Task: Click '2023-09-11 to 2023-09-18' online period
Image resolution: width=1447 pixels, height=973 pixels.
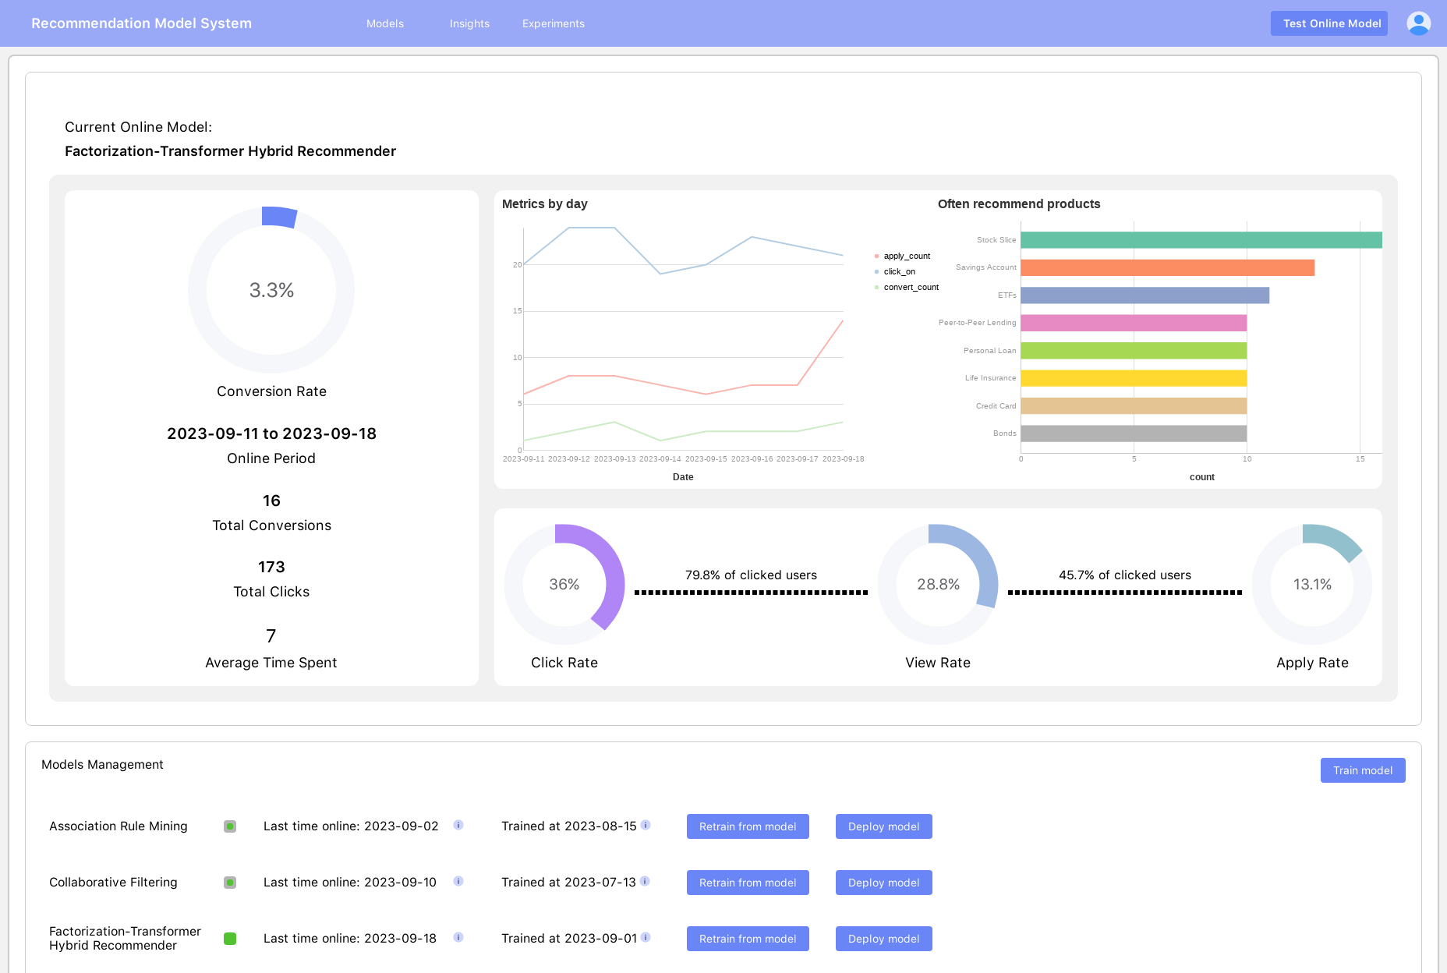Action: (271, 433)
